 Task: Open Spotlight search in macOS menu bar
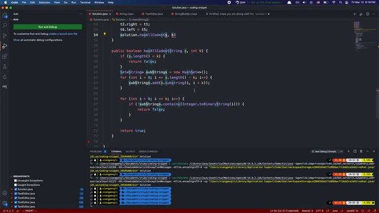341,2
